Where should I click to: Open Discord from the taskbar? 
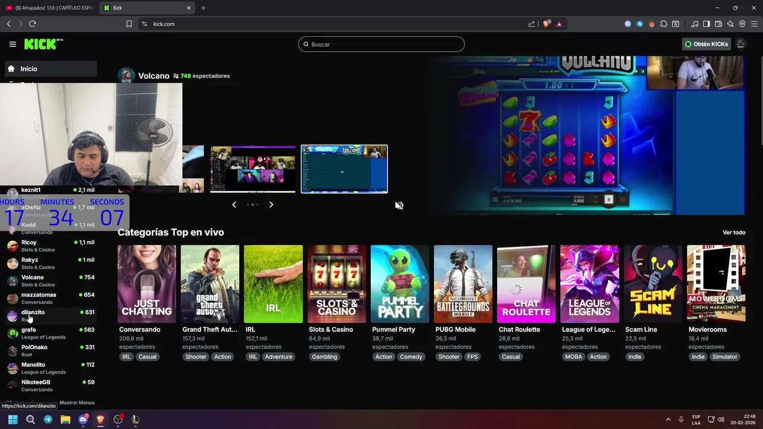(x=83, y=419)
